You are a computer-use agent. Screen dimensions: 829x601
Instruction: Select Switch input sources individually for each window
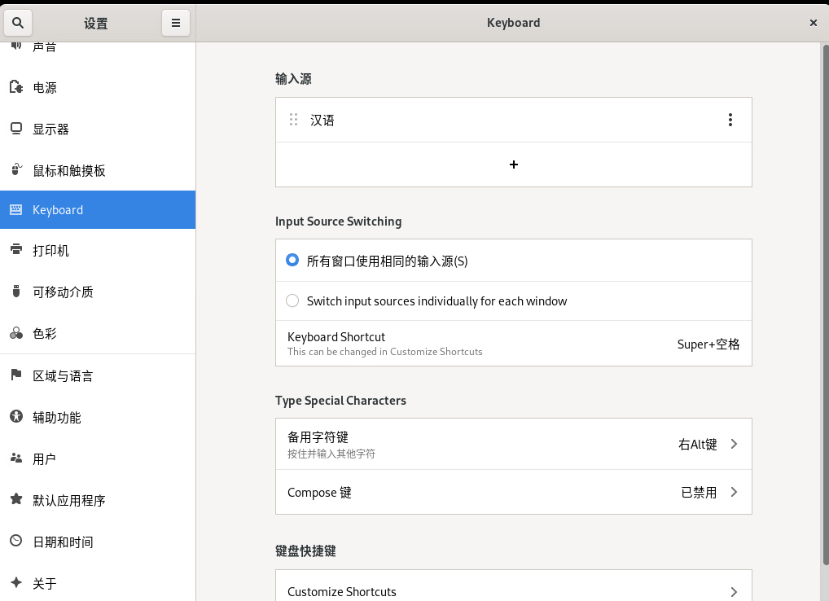[x=292, y=301]
